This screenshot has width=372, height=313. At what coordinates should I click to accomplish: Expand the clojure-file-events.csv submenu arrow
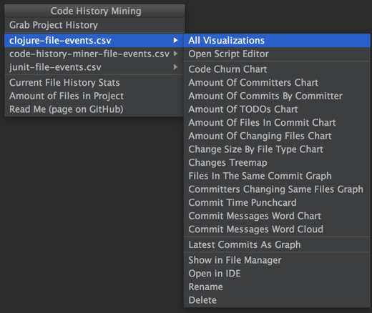(x=175, y=40)
